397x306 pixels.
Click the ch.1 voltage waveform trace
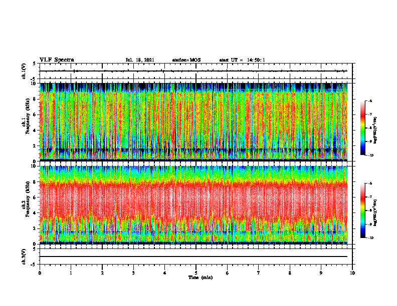(193, 71)
